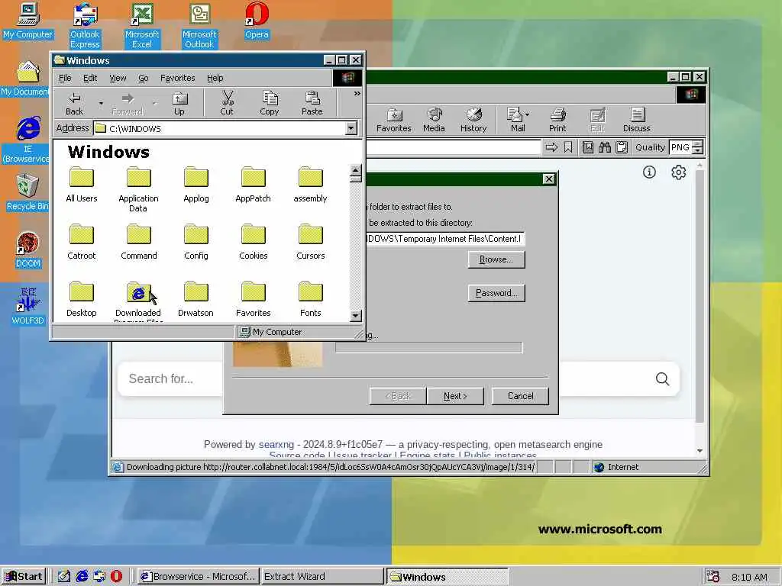Select the assembly folder
This screenshot has height=586, width=782.
click(x=310, y=185)
